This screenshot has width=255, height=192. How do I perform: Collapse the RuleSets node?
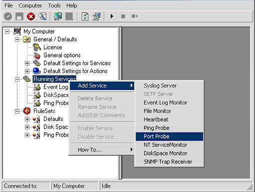[17, 111]
